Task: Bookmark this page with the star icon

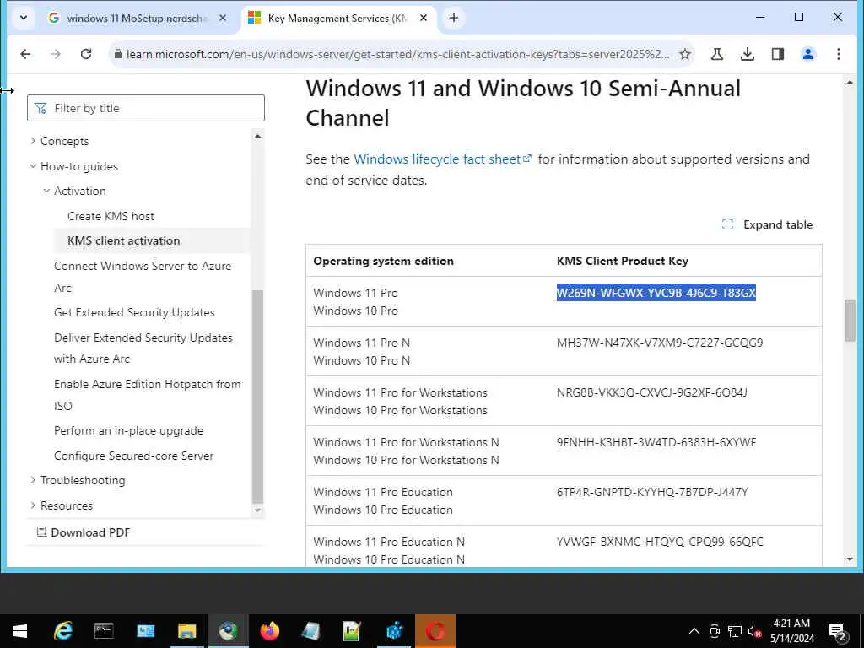Action: (685, 54)
